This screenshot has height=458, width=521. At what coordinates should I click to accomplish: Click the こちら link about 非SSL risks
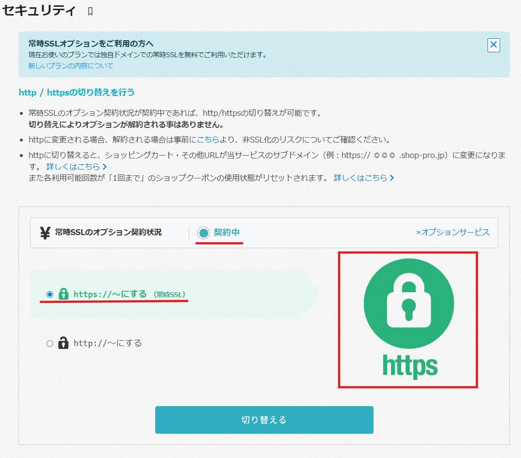(x=208, y=140)
